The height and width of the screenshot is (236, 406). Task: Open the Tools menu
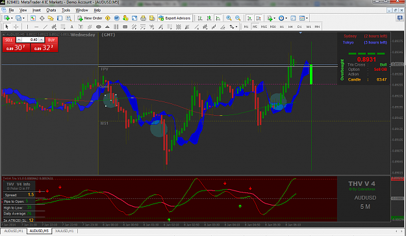[x=66, y=10]
